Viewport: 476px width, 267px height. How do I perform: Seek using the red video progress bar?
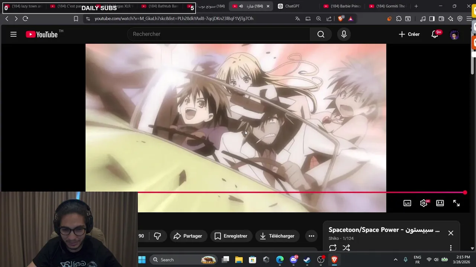coord(301,192)
